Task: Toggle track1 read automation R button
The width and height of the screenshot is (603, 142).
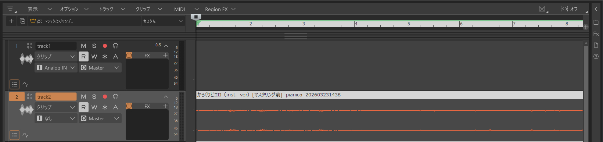Action: 83,56
